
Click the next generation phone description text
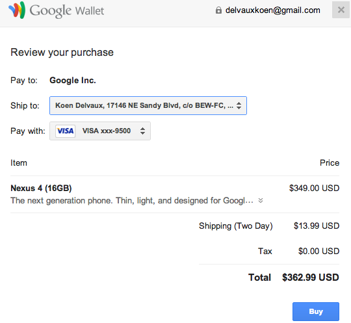(132, 201)
